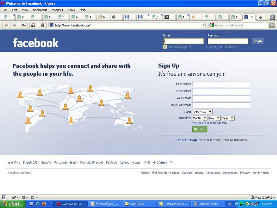Open the birthday Year dropdown
The image size is (277, 208).
click(x=228, y=118)
